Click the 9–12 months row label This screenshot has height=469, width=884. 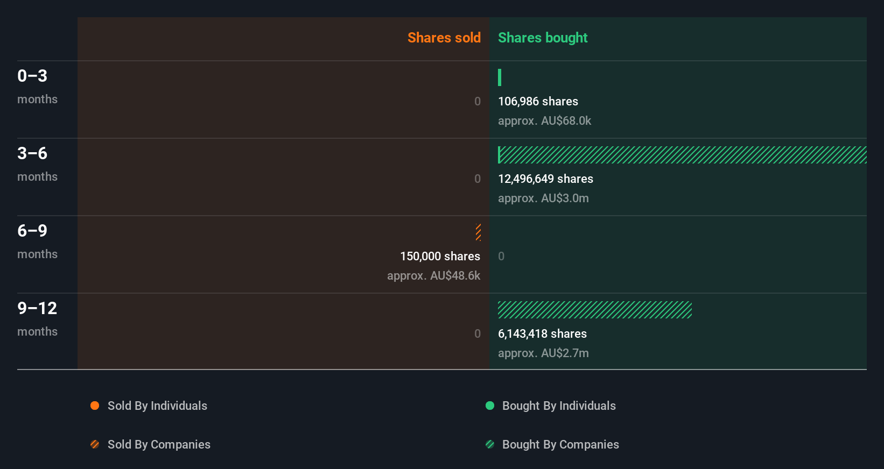pyautogui.click(x=37, y=318)
